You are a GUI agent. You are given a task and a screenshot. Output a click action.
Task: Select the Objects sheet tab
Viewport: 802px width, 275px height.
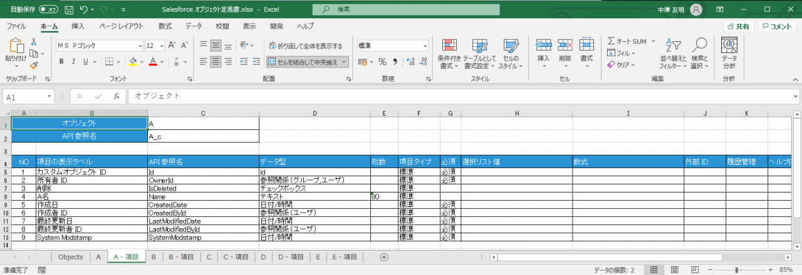70,257
